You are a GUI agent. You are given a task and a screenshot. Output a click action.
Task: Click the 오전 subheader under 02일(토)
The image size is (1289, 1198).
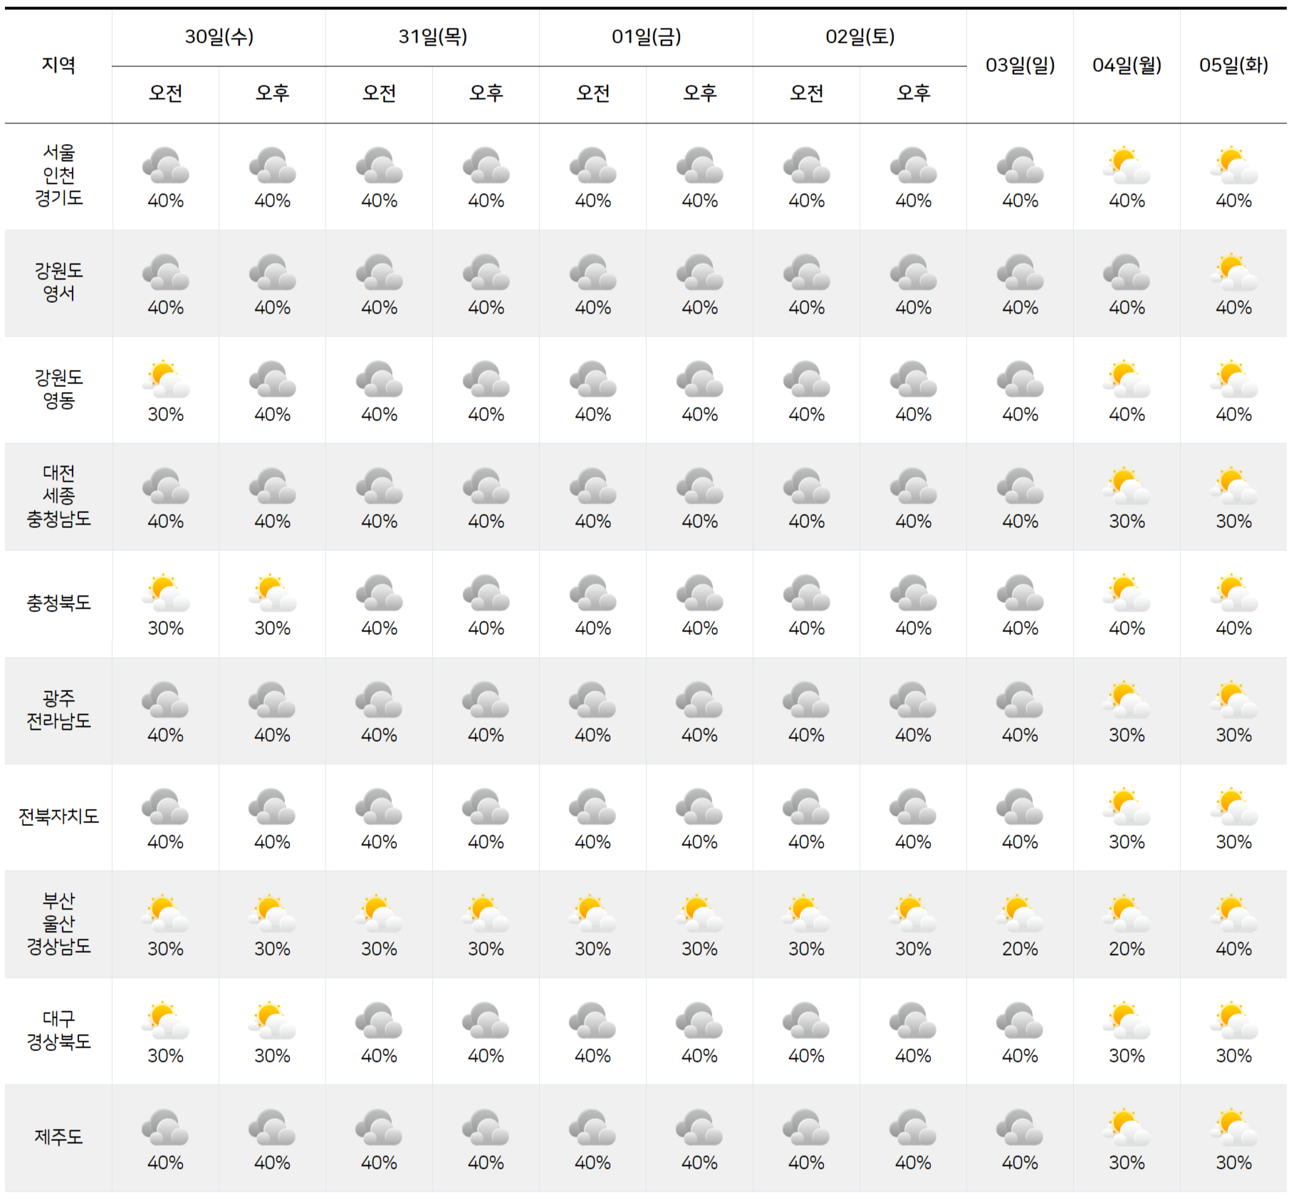point(807,93)
